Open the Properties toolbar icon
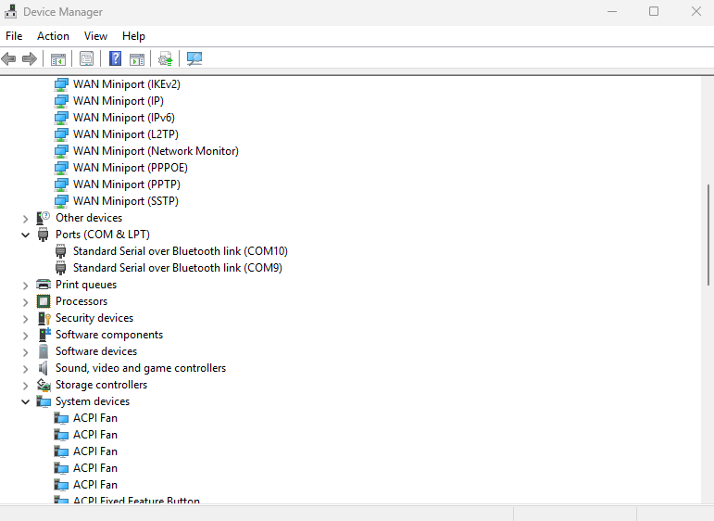714x521 pixels. pyautogui.click(x=86, y=58)
